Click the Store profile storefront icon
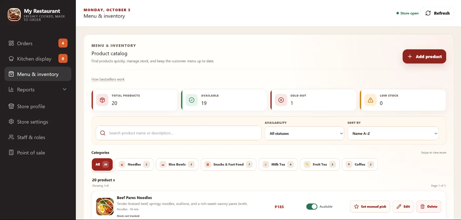The image size is (461, 220). [11, 106]
